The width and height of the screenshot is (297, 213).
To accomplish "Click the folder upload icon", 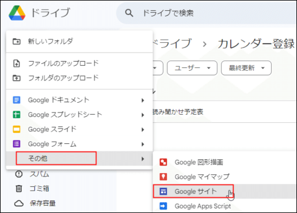I will pos(17,78).
